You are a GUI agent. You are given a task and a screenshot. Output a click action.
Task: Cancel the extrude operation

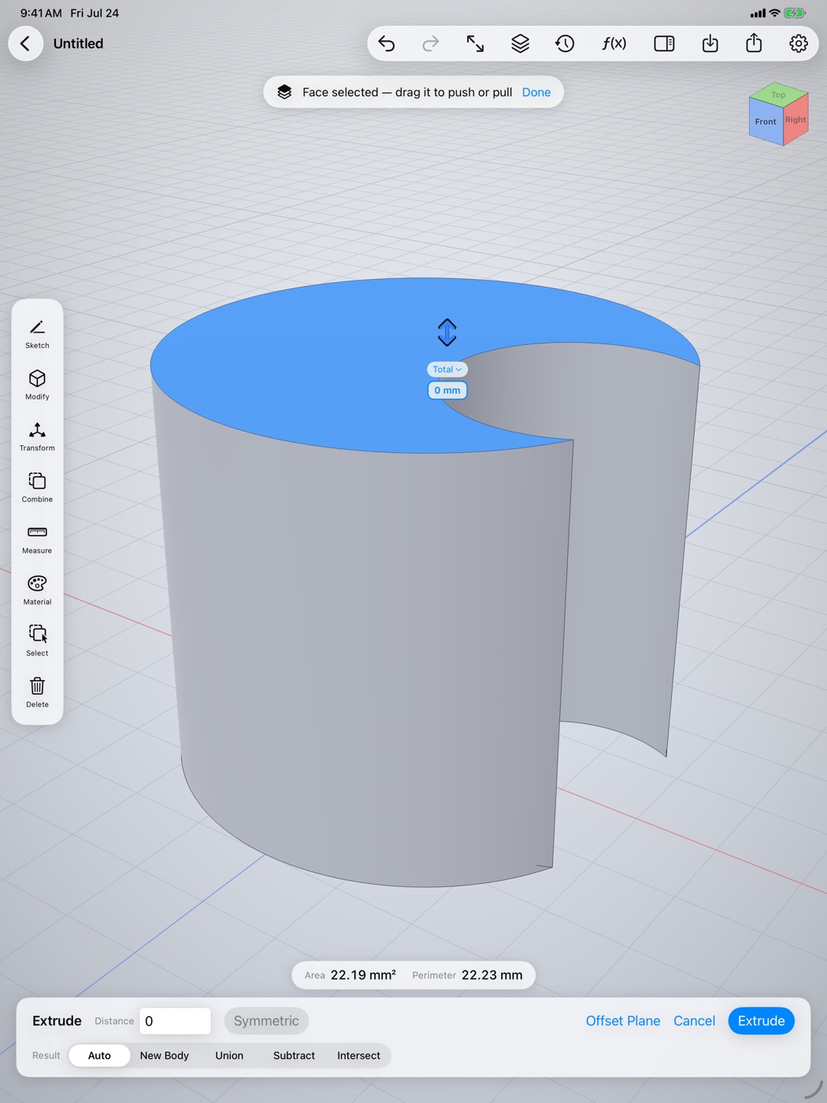click(x=694, y=1021)
